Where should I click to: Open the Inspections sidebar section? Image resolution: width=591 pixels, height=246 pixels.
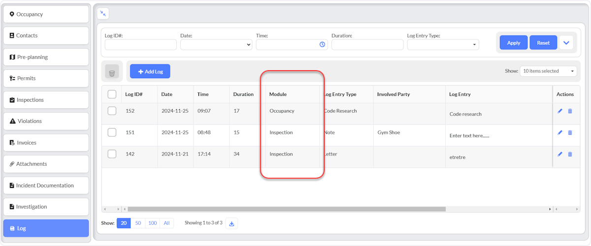pyautogui.click(x=46, y=100)
